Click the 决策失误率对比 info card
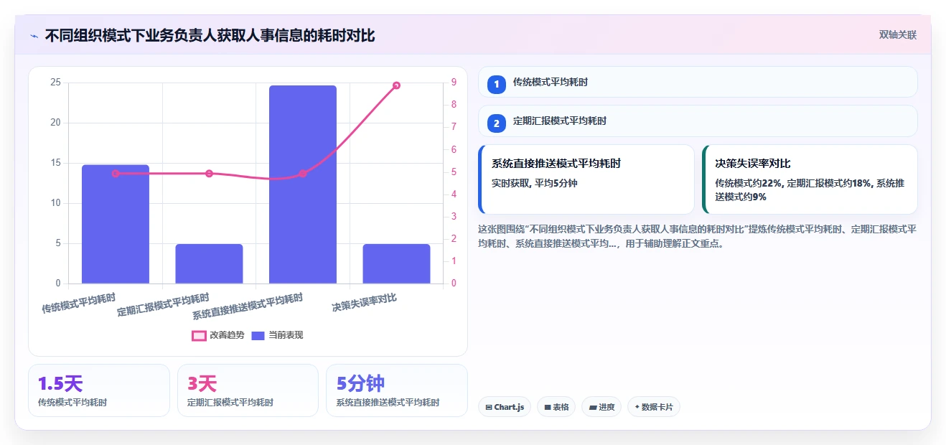 click(x=810, y=179)
